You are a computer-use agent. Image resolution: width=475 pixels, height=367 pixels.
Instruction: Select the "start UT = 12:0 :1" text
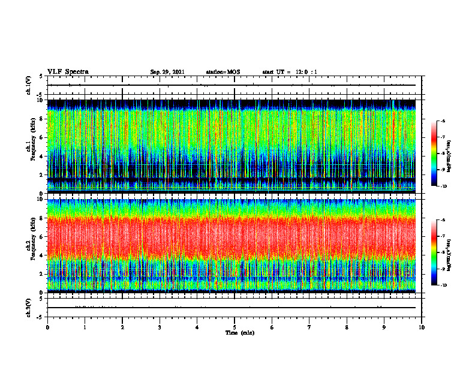coord(290,72)
